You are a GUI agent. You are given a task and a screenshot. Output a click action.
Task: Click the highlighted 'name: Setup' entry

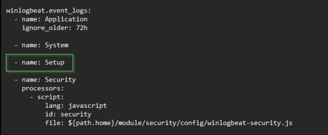(39, 63)
